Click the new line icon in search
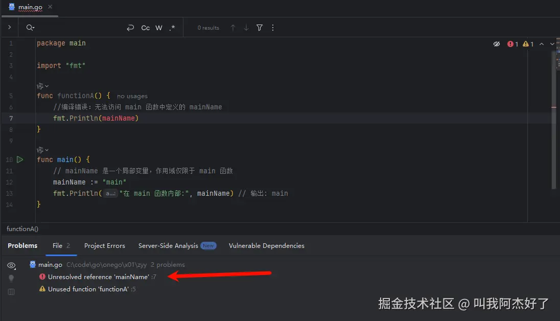 [x=130, y=28]
